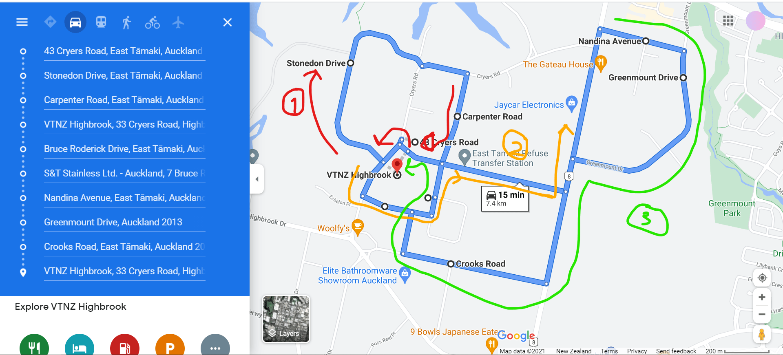Show more explore categories
The height and width of the screenshot is (355, 783).
(215, 346)
